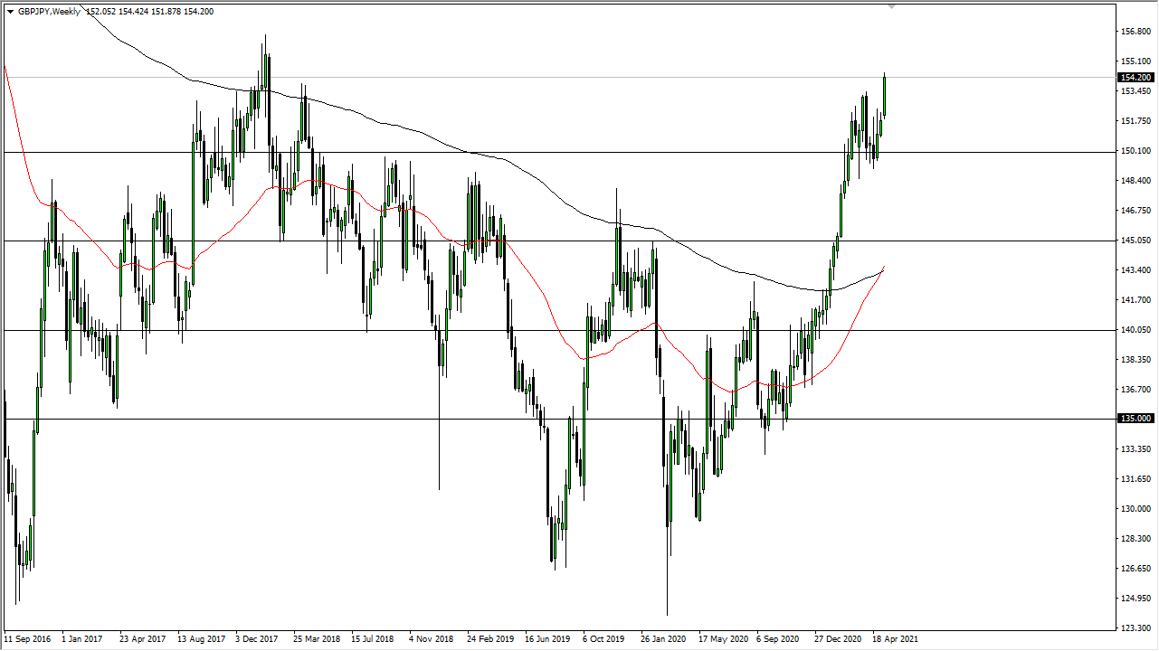
Task: Click the 152.052 open price quote text
Action: [x=100, y=12]
